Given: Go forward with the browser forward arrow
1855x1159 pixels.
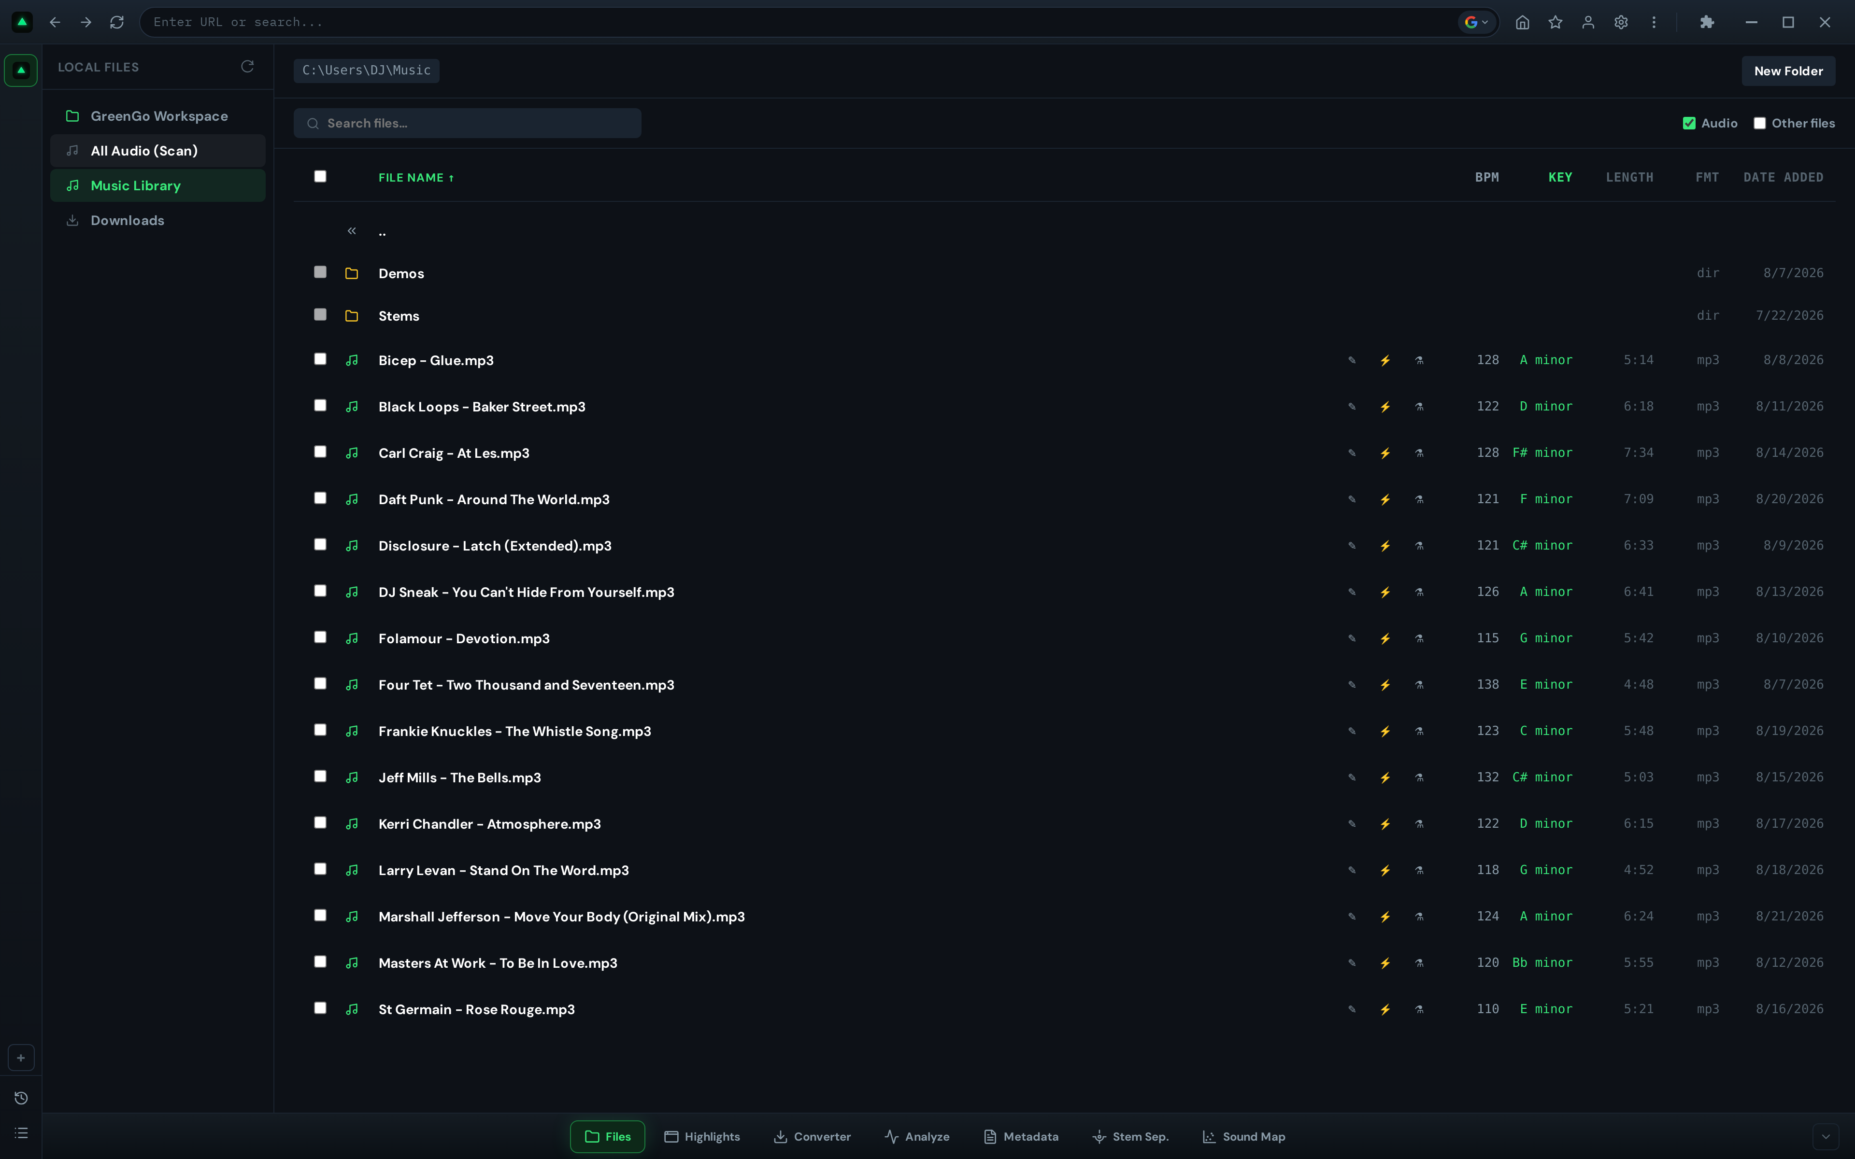Looking at the screenshot, I should [x=86, y=22].
